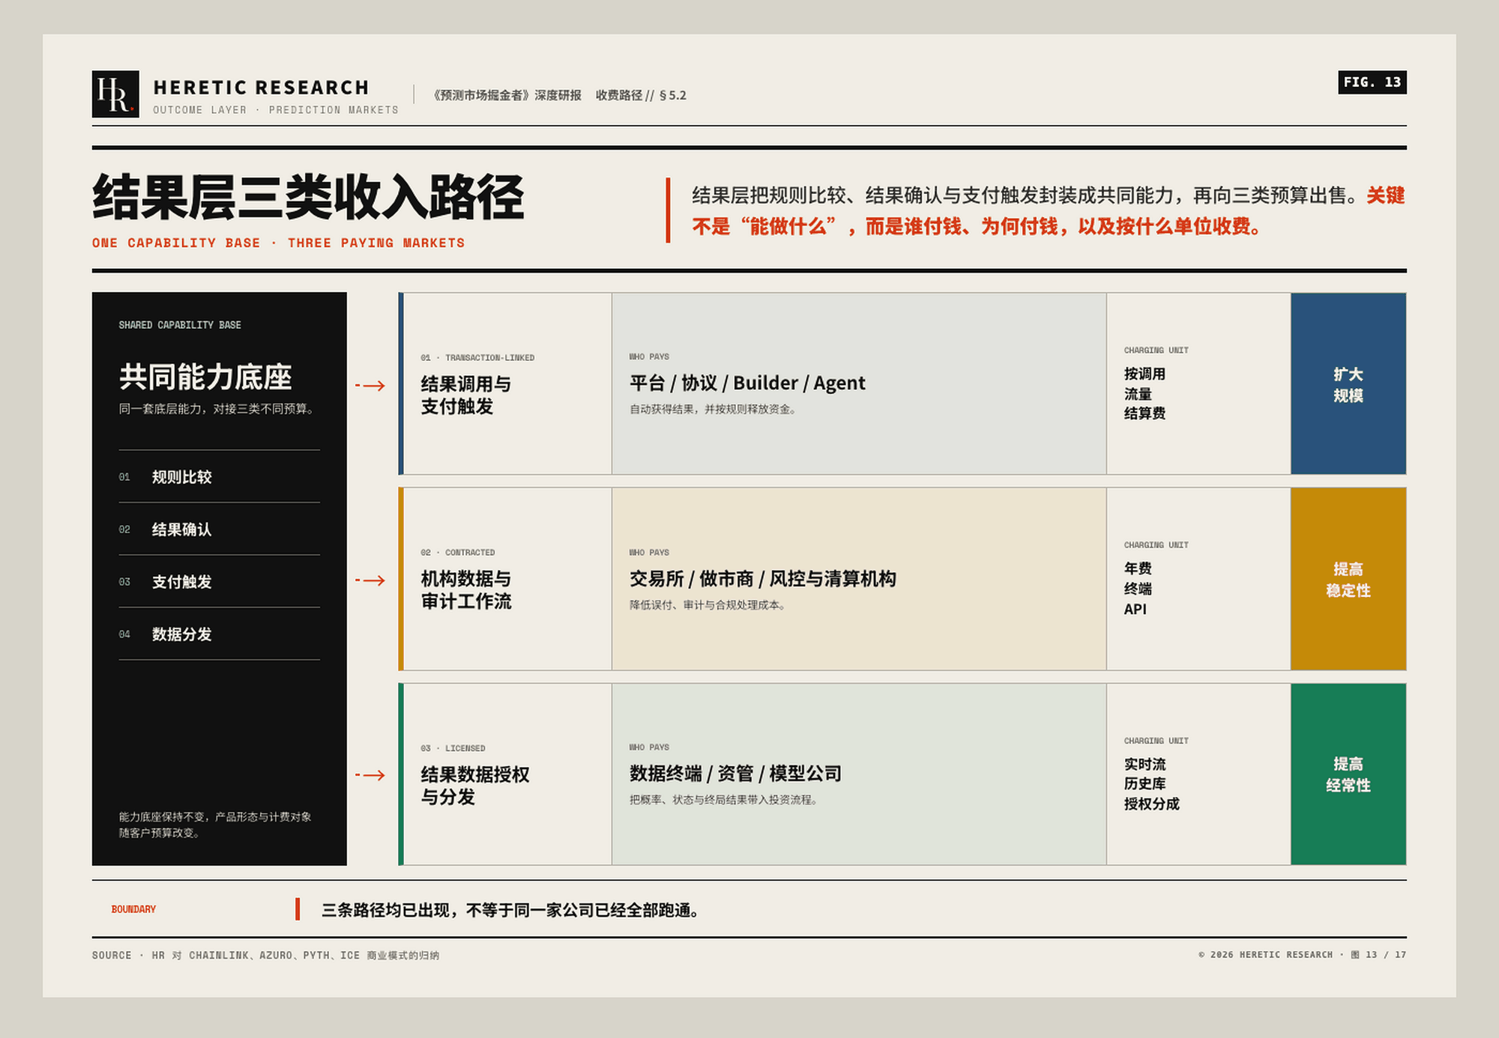1499x1038 pixels.
Task: Click subtitle ONE CAPABILITY BASE · THREE PAYING MARKETS
Action: [x=278, y=243]
